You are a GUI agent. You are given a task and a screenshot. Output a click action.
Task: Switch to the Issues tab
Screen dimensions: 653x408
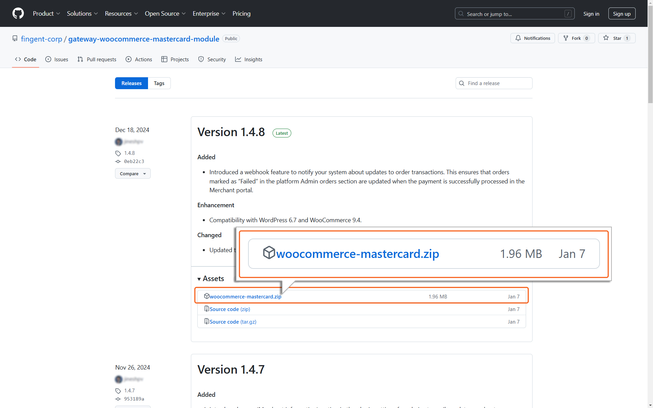click(x=57, y=59)
